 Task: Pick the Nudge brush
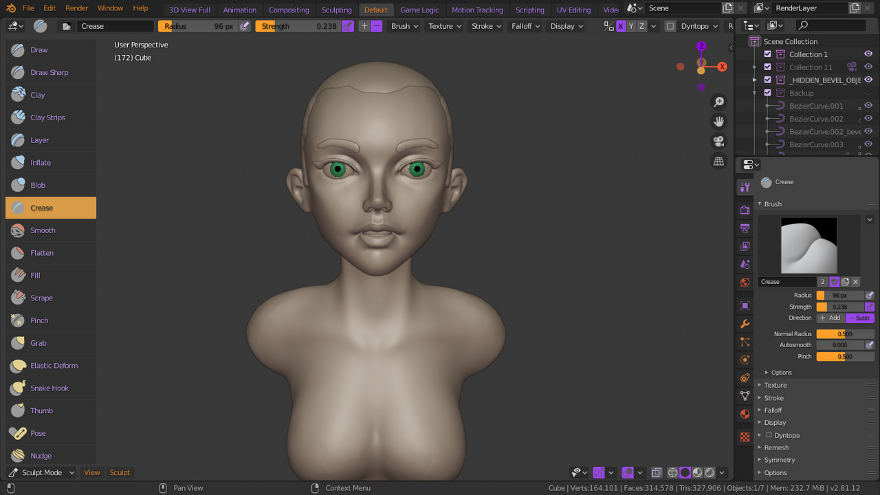coord(51,454)
